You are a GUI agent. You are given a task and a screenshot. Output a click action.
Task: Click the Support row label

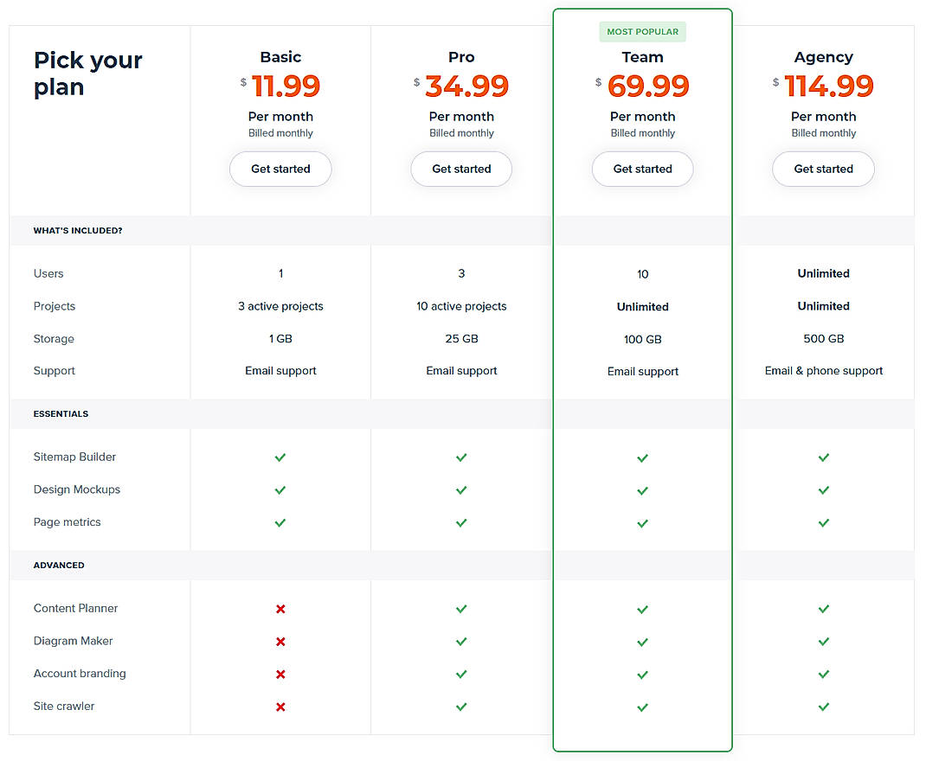55,371
